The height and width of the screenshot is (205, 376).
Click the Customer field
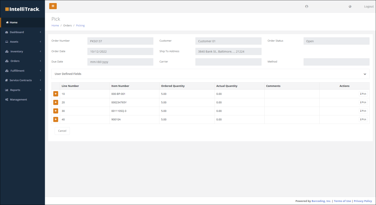[x=228, y=41]
